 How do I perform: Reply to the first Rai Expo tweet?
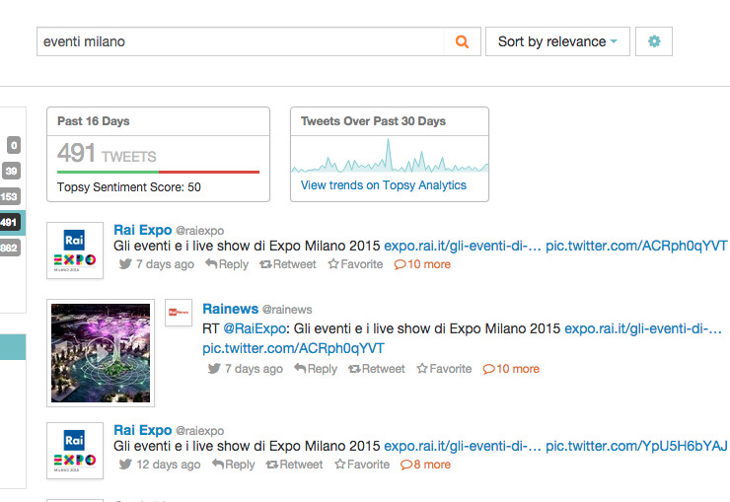(227, 264)
